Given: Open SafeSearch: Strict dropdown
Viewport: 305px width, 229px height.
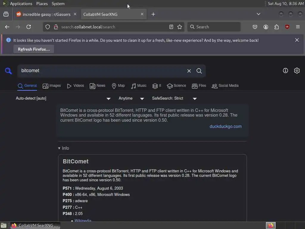Looking at the screenshot, I should click(175, 98).
